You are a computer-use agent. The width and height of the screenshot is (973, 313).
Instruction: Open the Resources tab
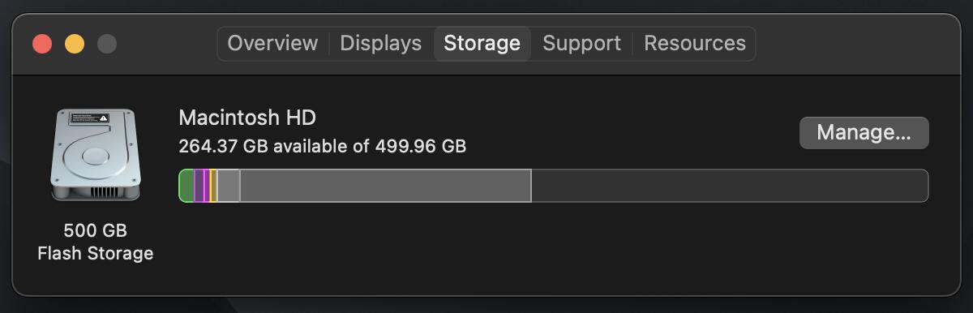tap(695, 43)
